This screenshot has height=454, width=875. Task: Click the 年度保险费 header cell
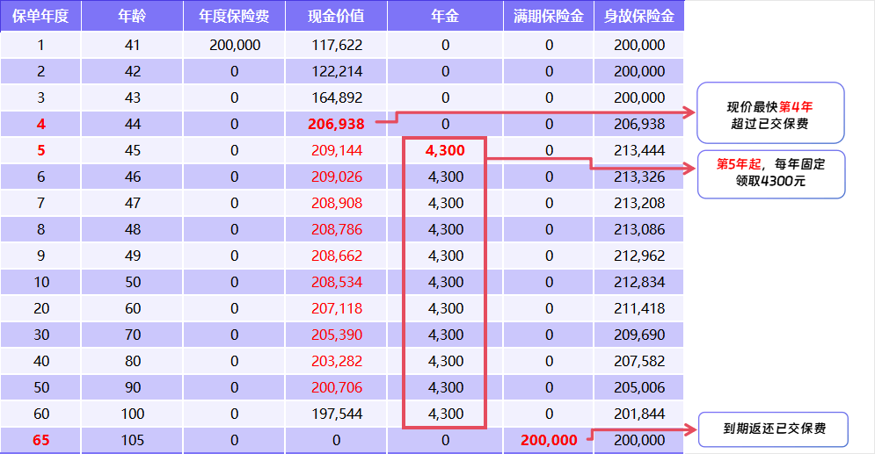coord(234,16)
